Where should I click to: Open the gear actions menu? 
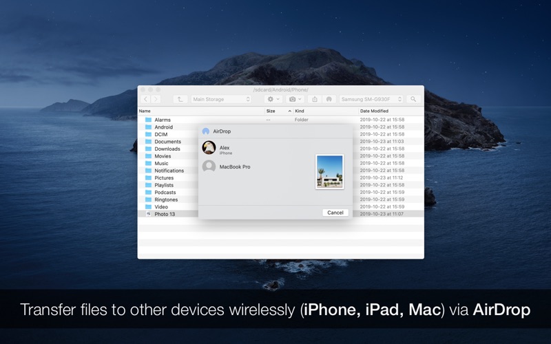point(273,99)
